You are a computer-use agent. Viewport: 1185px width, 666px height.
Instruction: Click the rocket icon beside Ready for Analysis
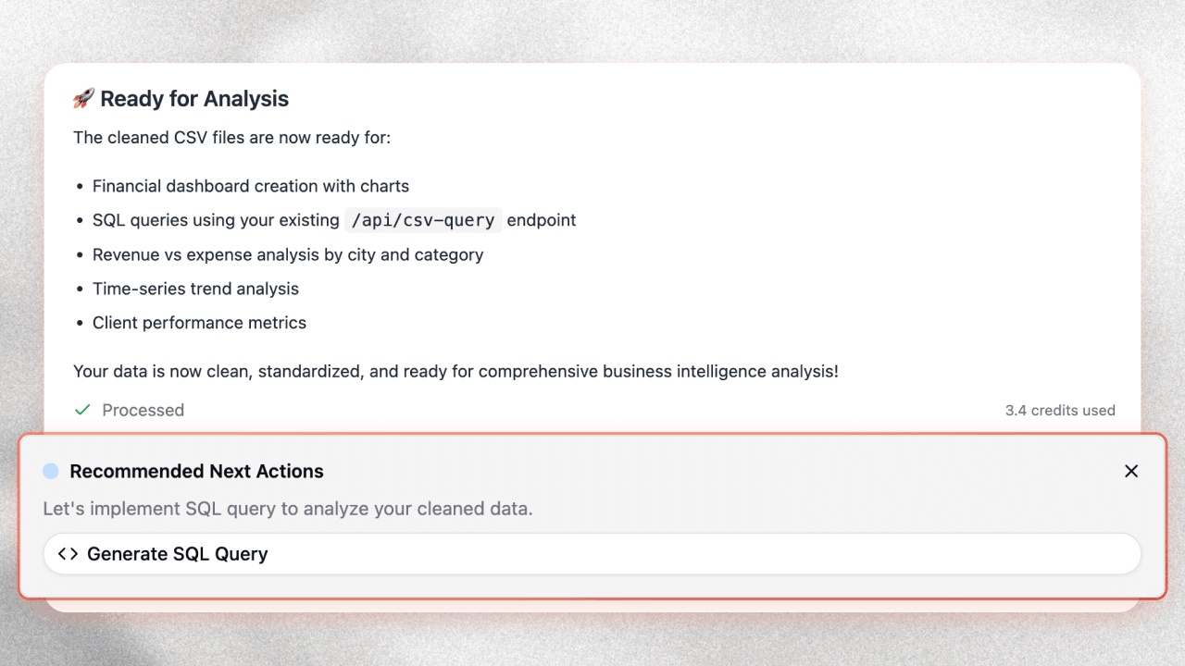[84, 98]
